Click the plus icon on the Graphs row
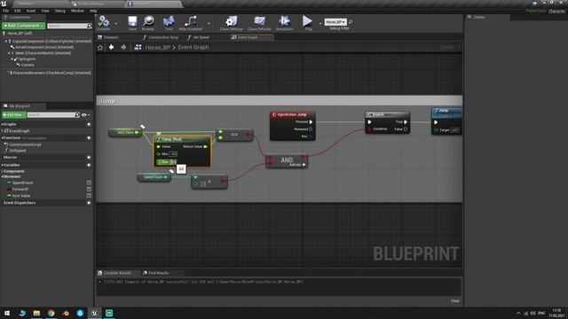Screen dimensions: 568x319 click(89, 124)
